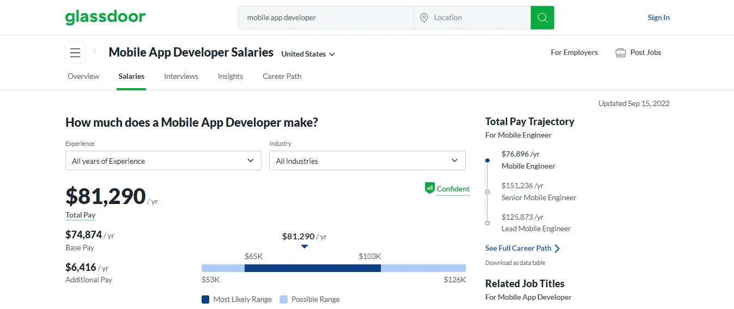Click the Post Jobs link text
Screen dimensions: 734x309
click(646, 53)
